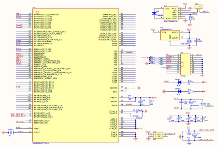The width and height of the screenshot is (217, 148).
Task: Click the X1 oscillator module block
Action: 158,135
